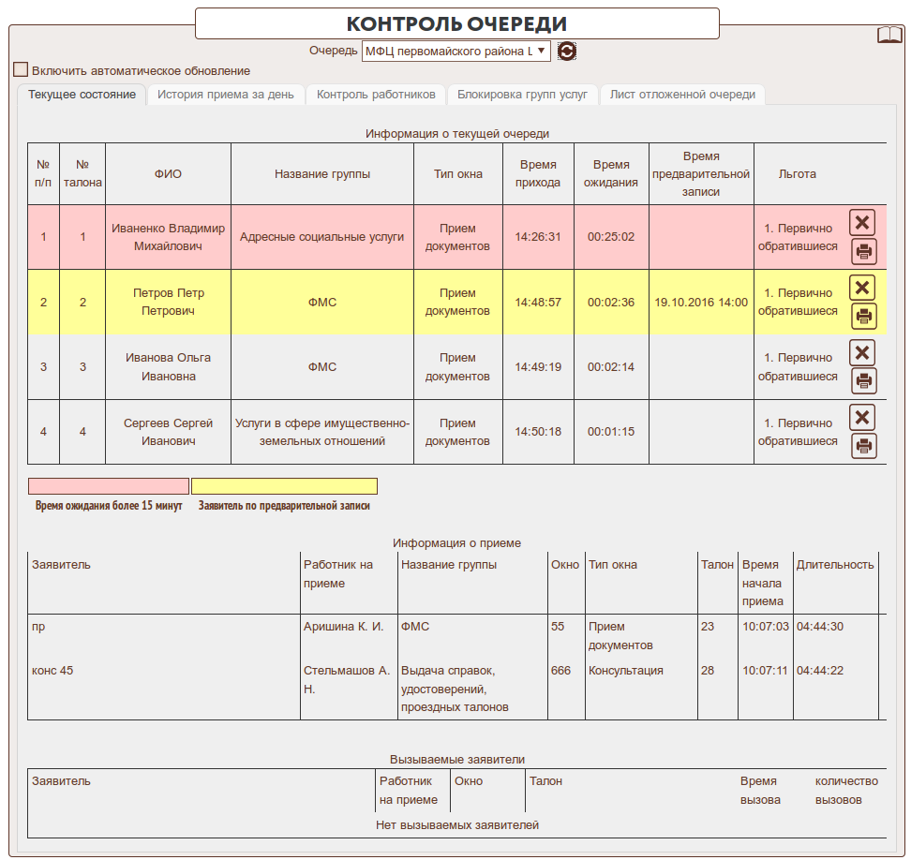The width and height of the screenshot is (911, 860).
Task: Print ticket for Петров Петр Петрович
Action: 863,317
